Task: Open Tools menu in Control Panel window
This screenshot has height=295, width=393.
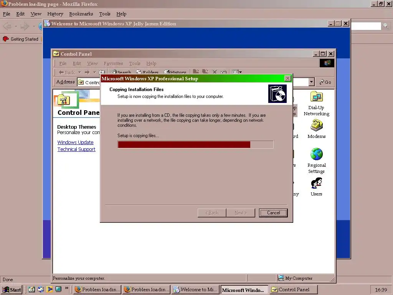Action: tap(135, 63)
